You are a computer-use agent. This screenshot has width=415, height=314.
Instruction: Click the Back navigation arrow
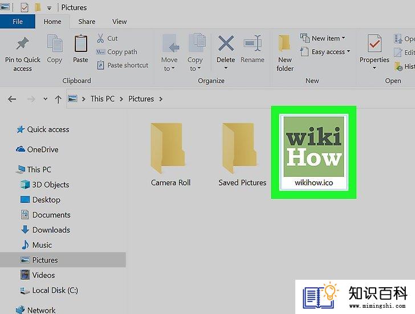12,99
